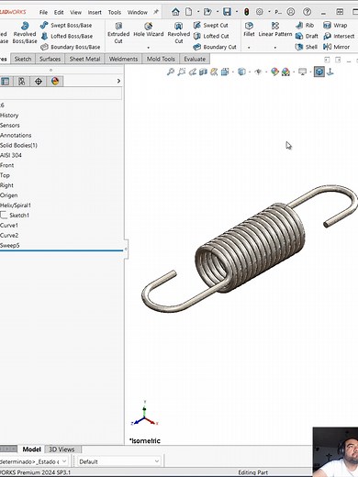Create a Linear Pattern
The image size is (358, 477).
275,30
